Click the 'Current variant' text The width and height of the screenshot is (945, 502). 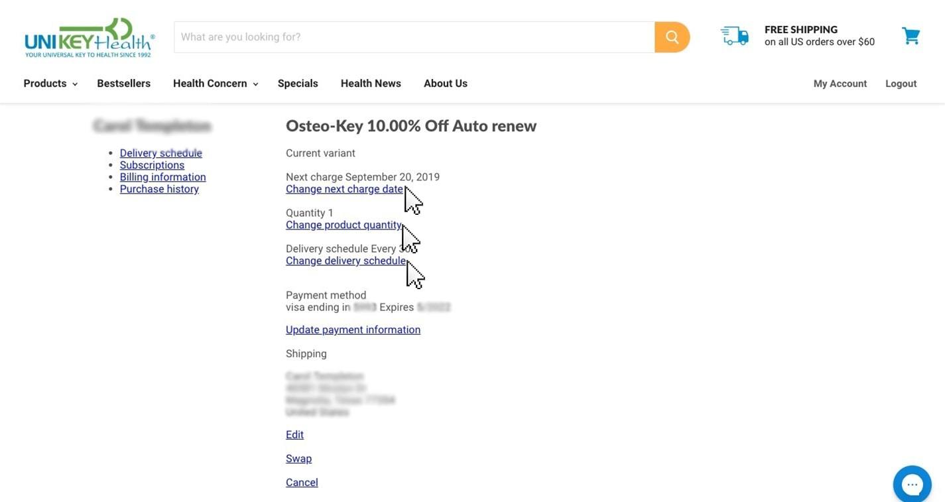point(320,153)
